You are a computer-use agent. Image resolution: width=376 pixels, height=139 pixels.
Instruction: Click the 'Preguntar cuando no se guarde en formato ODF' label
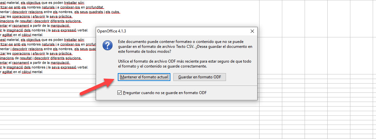pos(165,93)
